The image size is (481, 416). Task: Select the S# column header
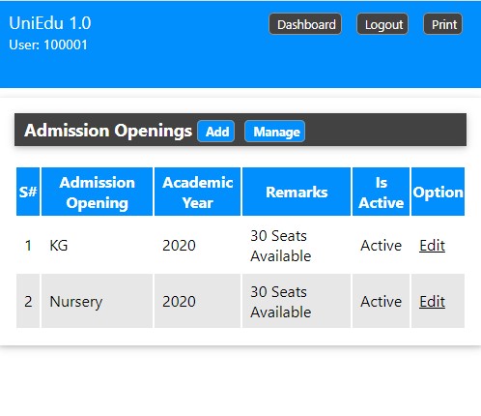coord(28,192)
